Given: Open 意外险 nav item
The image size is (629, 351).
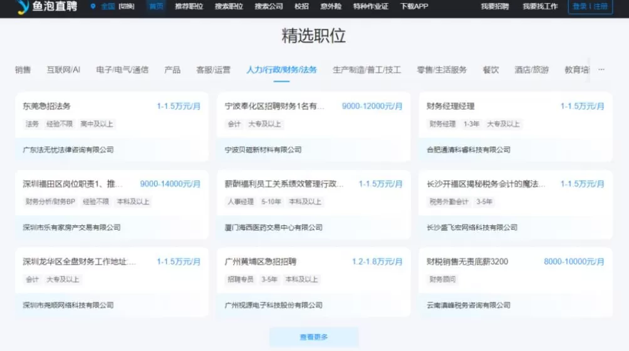Looking at the screenshot, I should [331, 6].
